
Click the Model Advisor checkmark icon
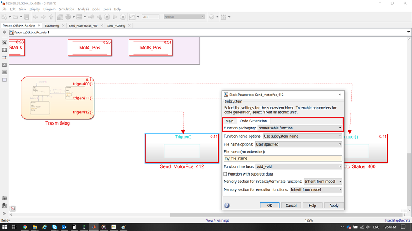212,17
